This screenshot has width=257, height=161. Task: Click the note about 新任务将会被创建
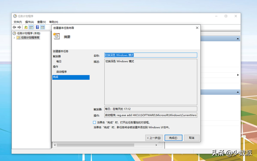pyautogui.click(x=132, y=127)
